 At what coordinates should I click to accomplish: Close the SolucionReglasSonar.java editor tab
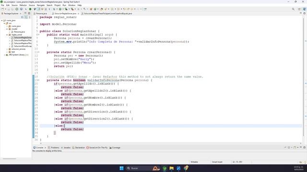(x=78, y=14)
